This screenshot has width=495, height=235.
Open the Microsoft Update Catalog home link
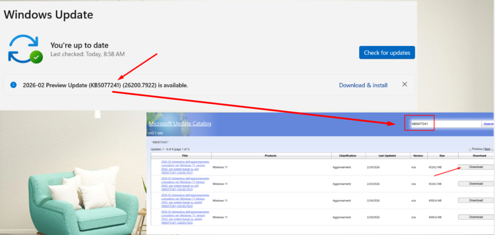coord(180,123)
